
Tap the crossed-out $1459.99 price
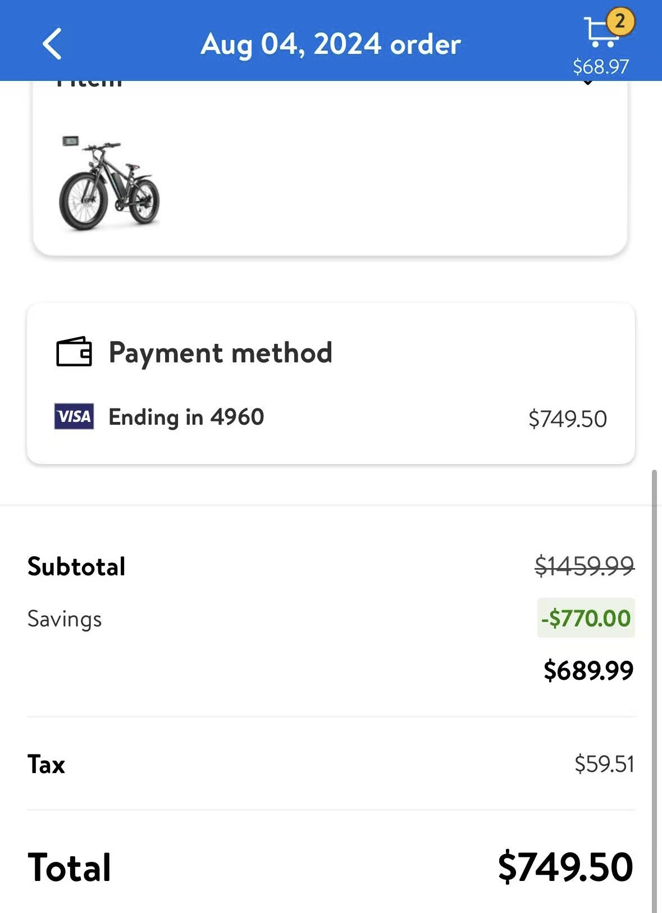point(584,565)
